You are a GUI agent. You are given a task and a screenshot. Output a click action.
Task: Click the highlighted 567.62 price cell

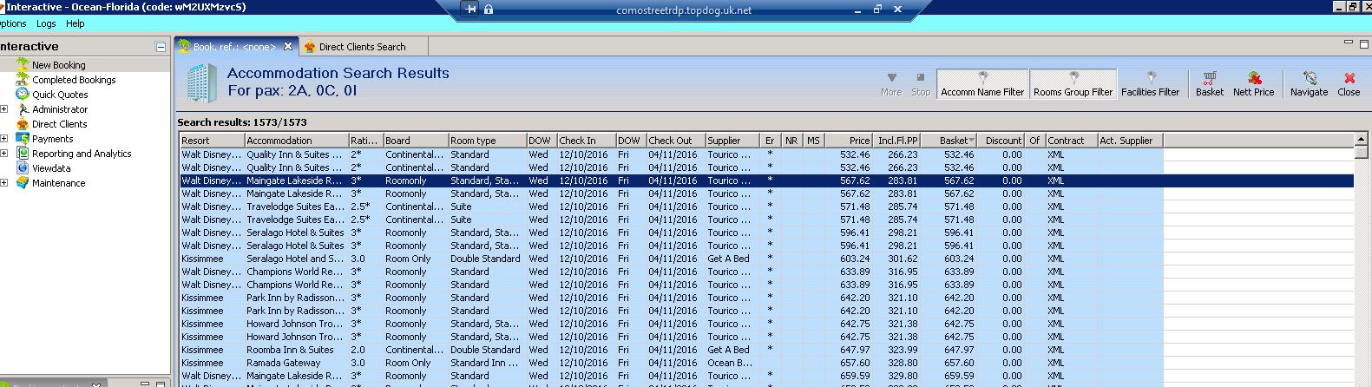pyautogui.click(x=849, y=180)
